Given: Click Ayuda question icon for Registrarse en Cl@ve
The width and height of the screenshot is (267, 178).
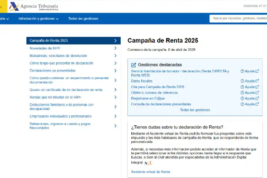Looking at the screenshot, I should [242, 99].
